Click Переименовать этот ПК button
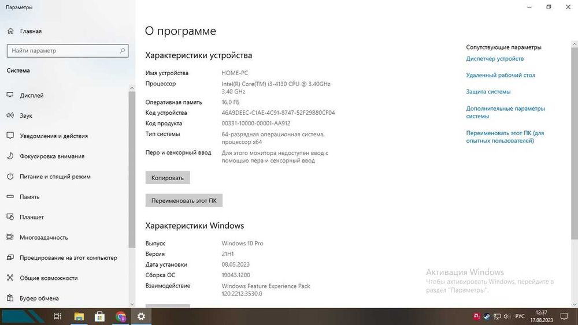The image size is (578, 325). (x=184, y=200)
